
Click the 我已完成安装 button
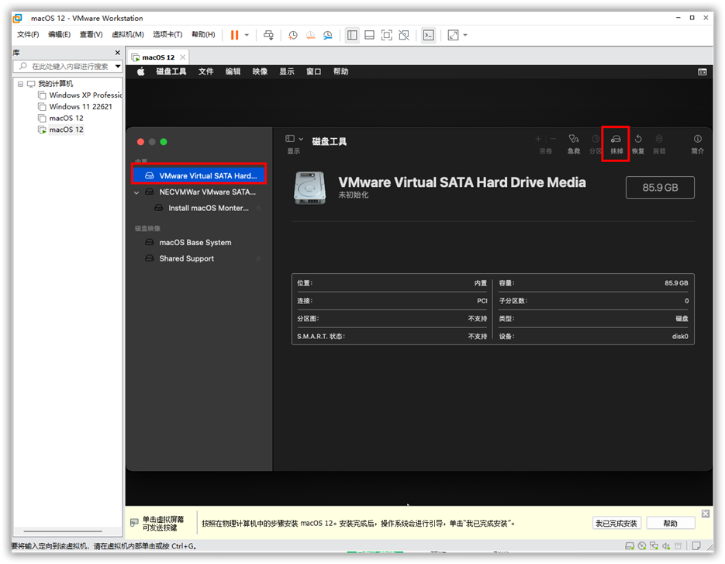point(616,524)
